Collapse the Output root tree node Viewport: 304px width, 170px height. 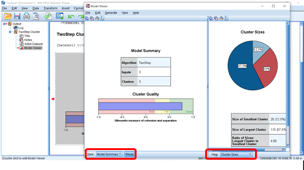coord(4,24)
